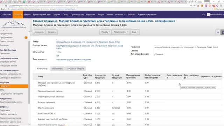Open the Склад menu
Screen dimensions: 224x126
pyautogui.click(x=65, y=15)
